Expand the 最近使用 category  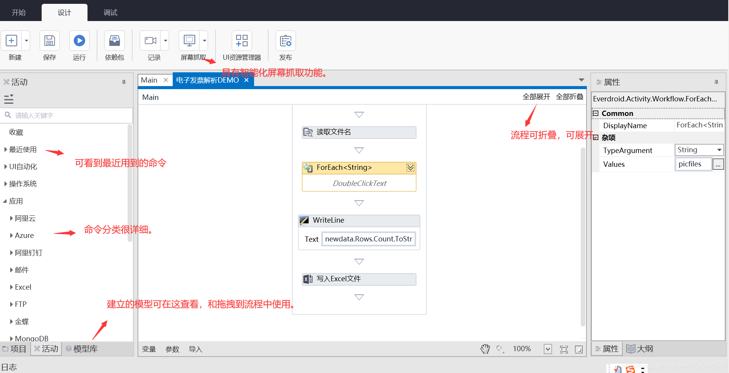(x=6, y=149)
